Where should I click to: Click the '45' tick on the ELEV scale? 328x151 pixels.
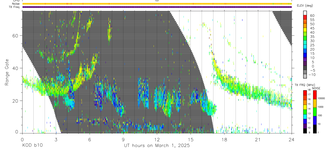click(312, 28)
